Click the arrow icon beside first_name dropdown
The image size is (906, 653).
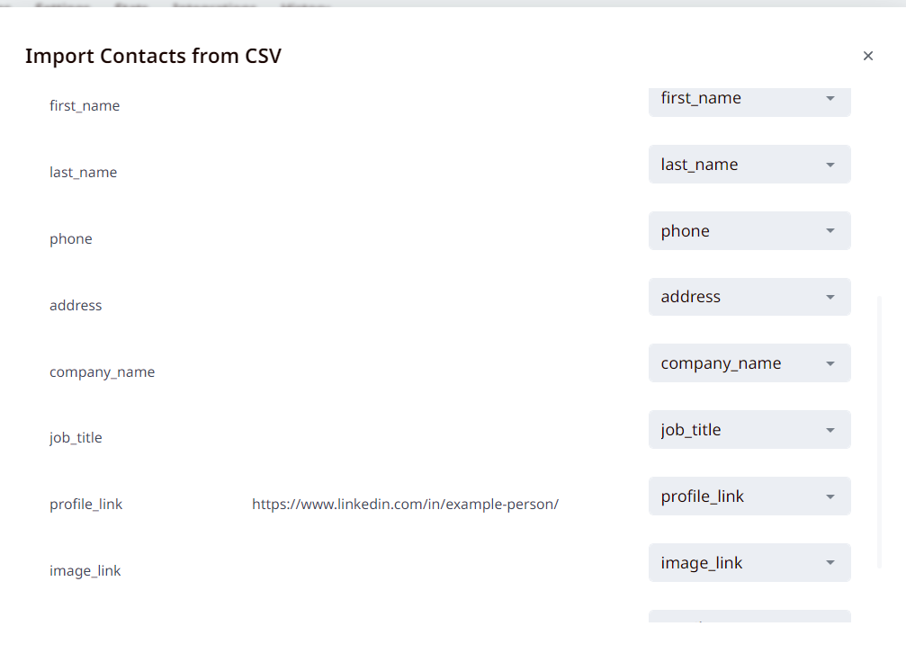830,99
